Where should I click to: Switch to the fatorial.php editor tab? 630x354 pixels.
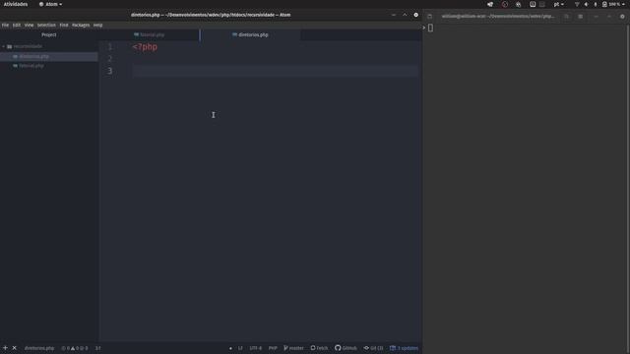coord(149,35)
